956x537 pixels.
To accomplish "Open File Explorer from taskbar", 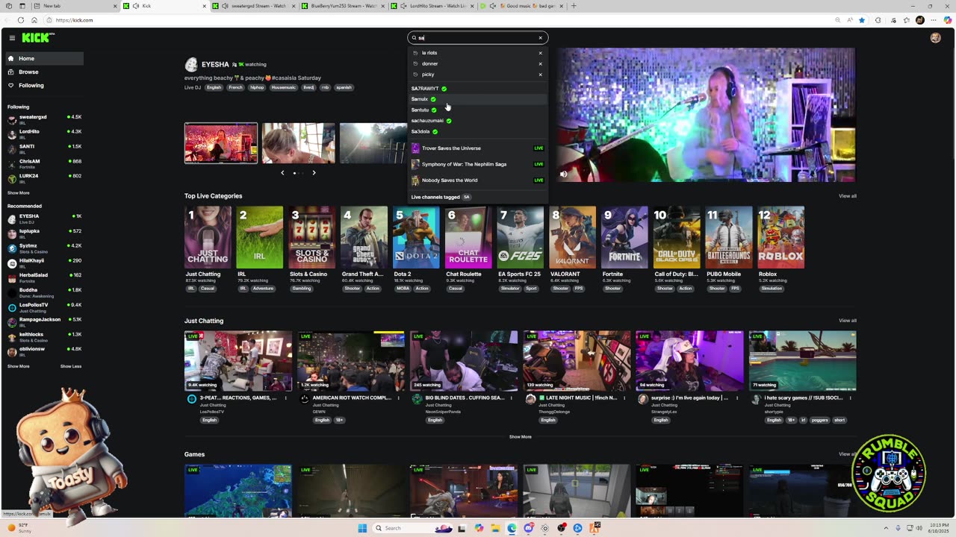I will coord(495,528).
